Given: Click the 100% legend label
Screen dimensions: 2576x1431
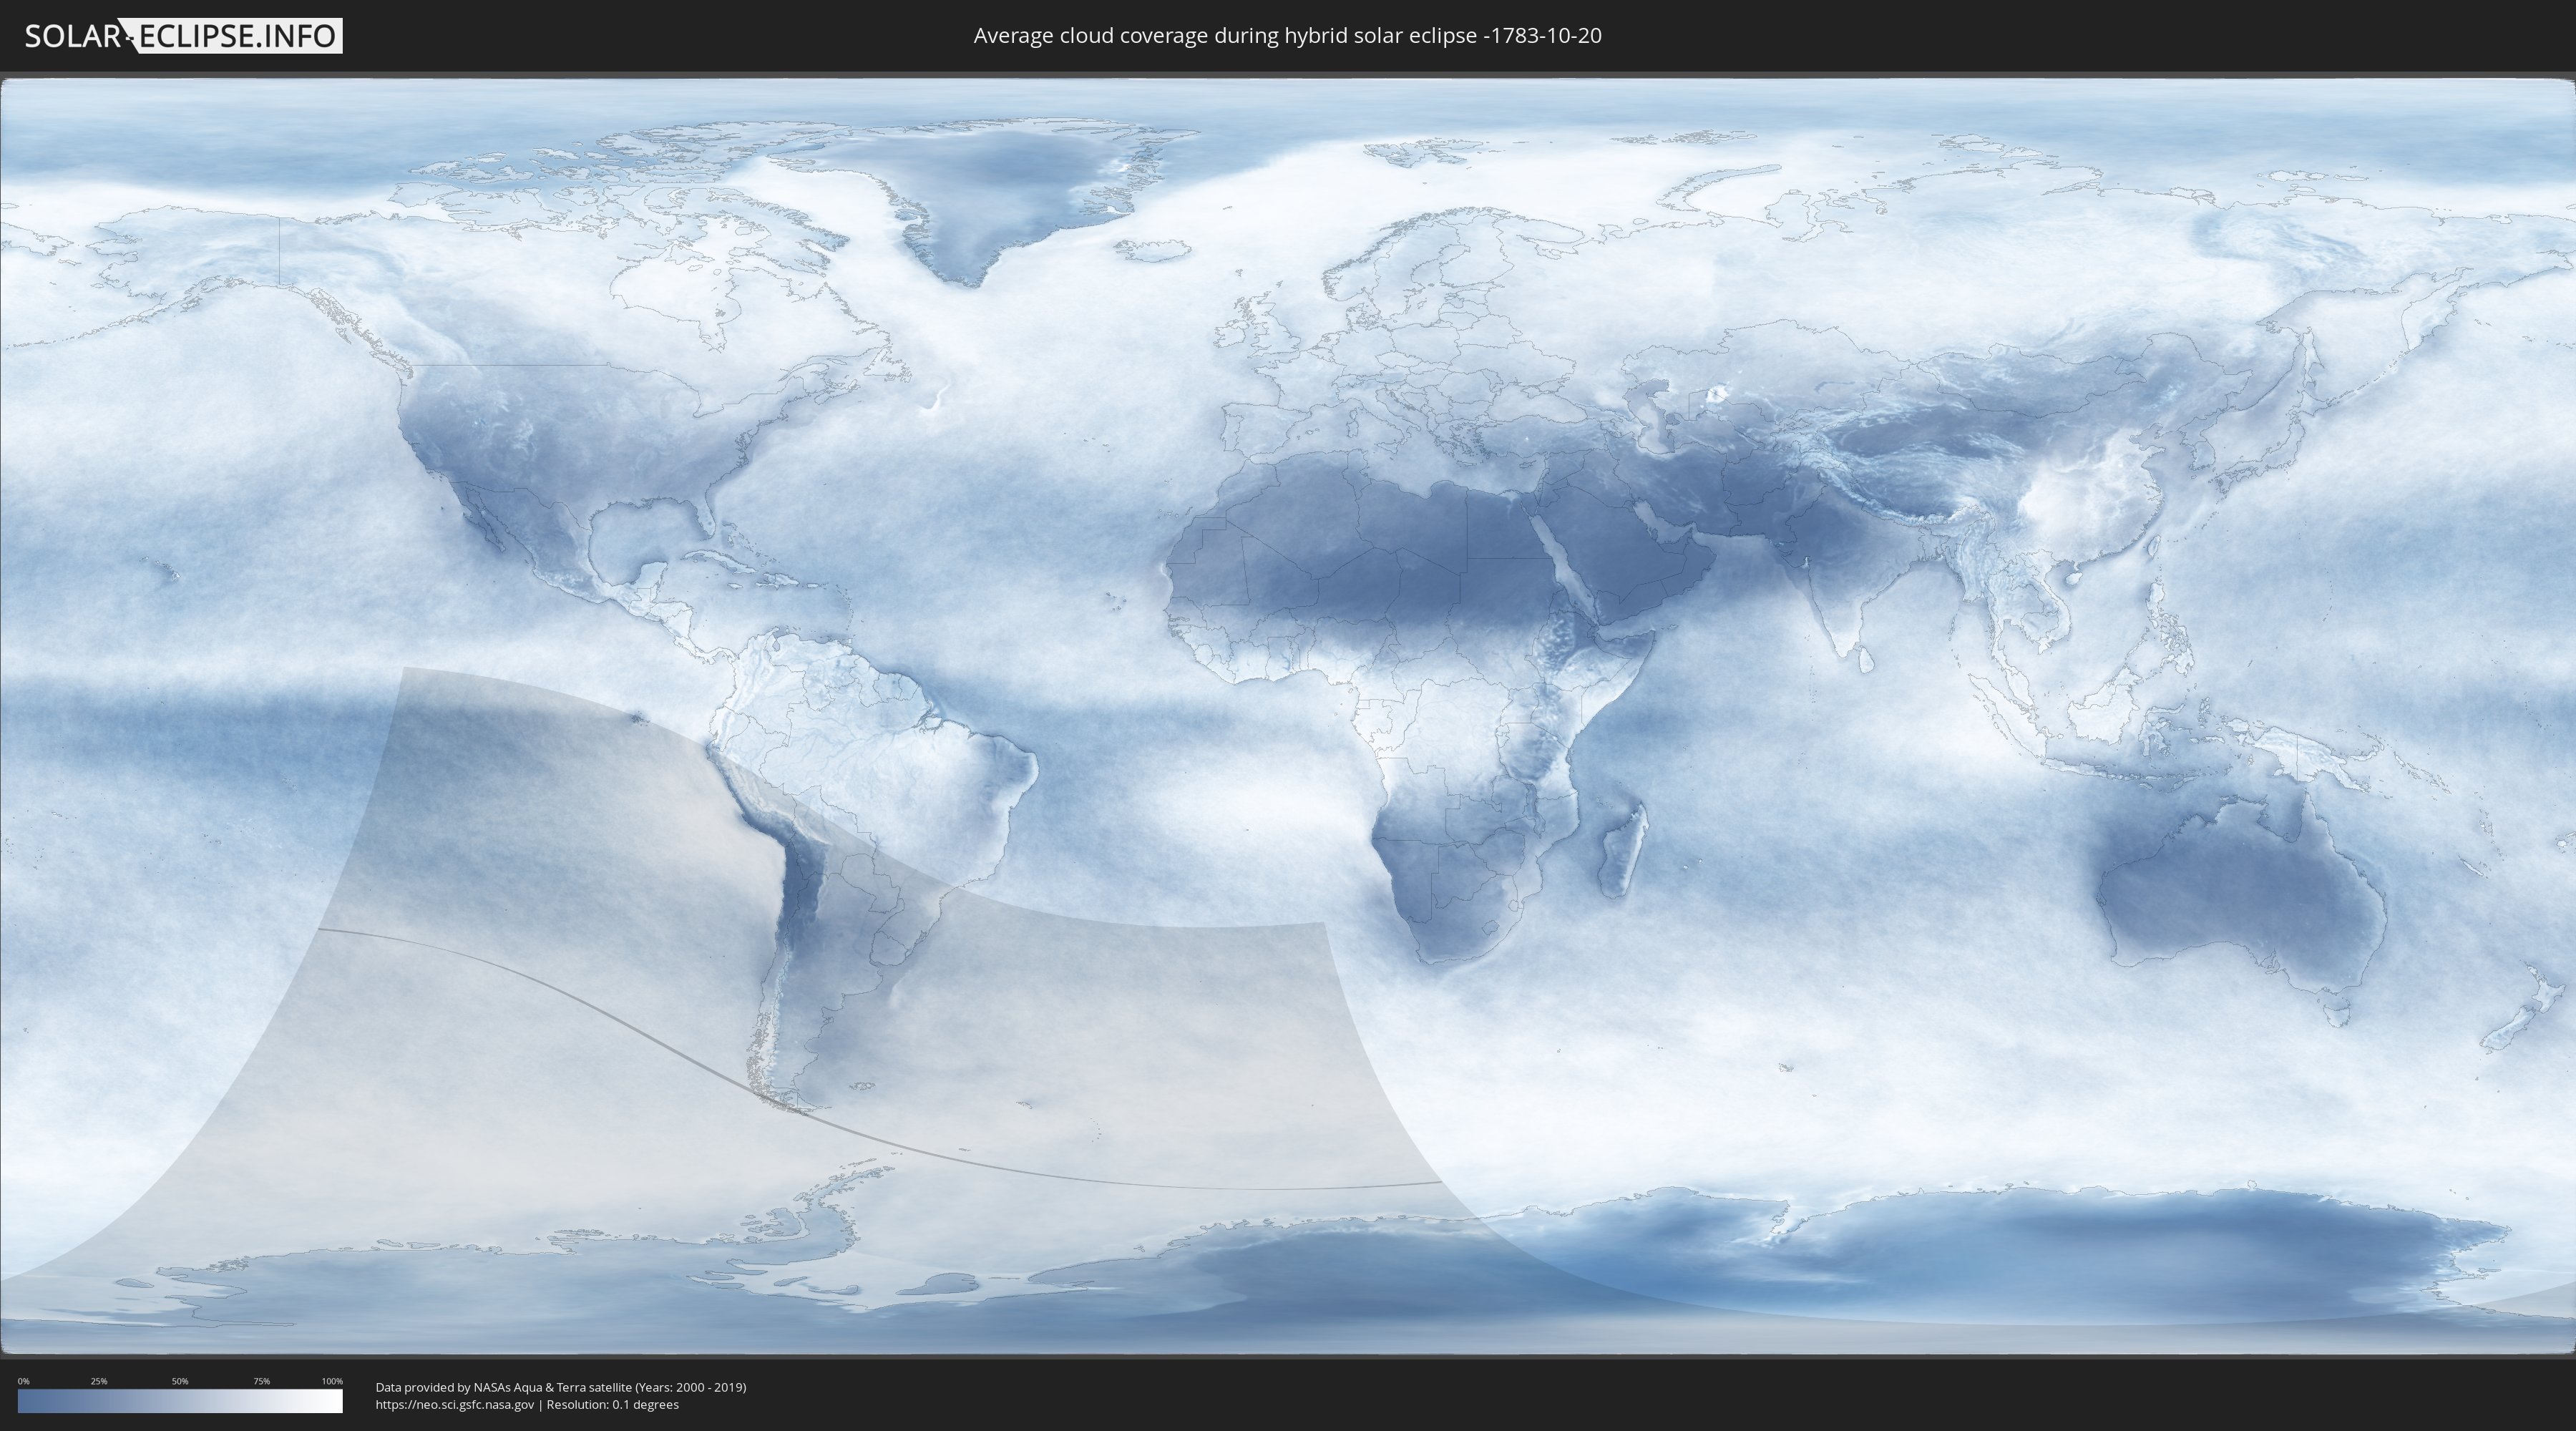Looking at the screenshot, I should [x=332, y=1381].
